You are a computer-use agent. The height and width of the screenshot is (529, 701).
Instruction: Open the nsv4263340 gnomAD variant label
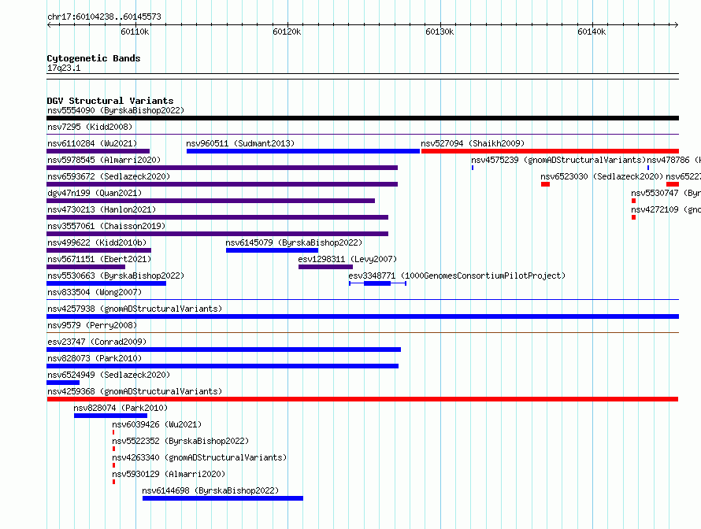[199, 457]
